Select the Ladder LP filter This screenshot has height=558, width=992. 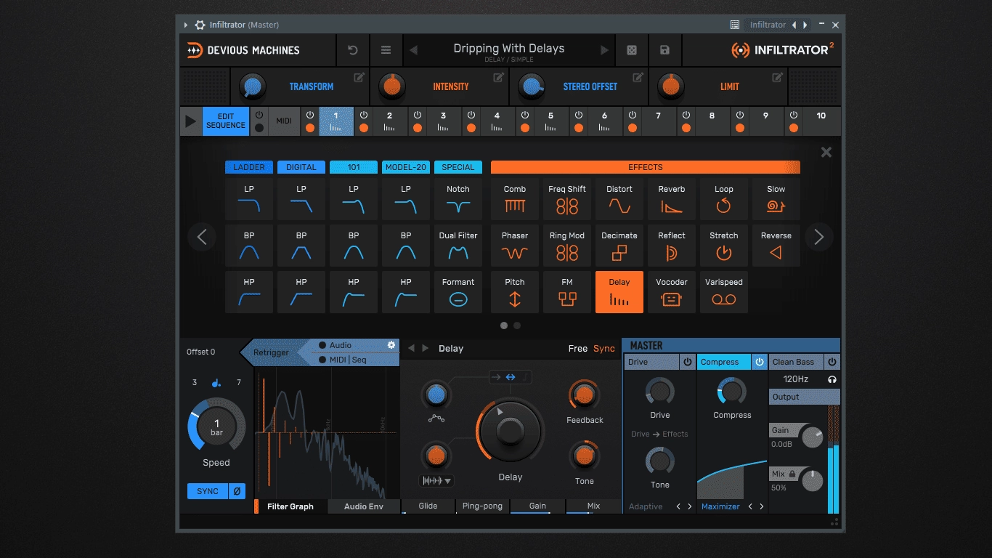click(x=249, y=199)
